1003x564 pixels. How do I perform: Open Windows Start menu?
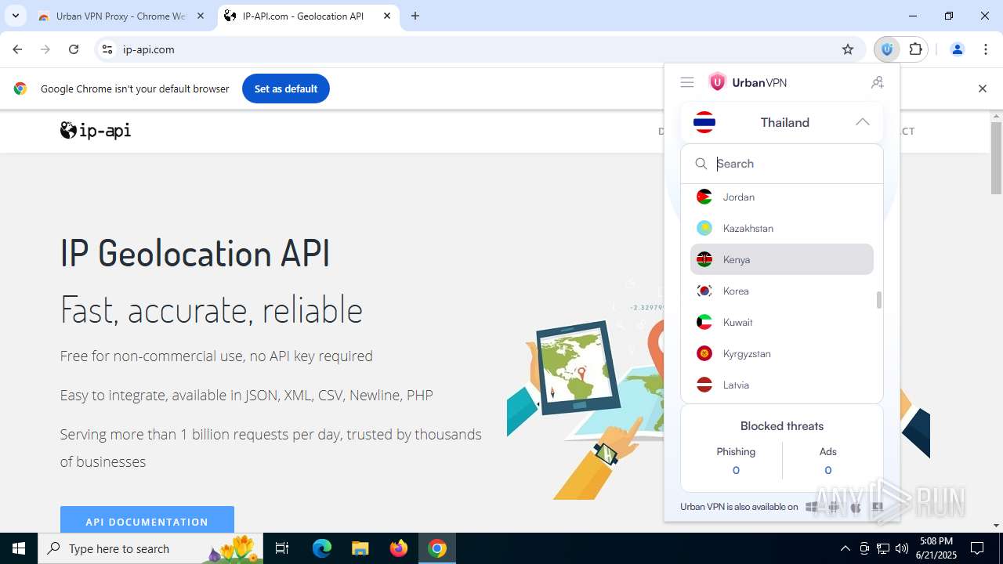19,548
